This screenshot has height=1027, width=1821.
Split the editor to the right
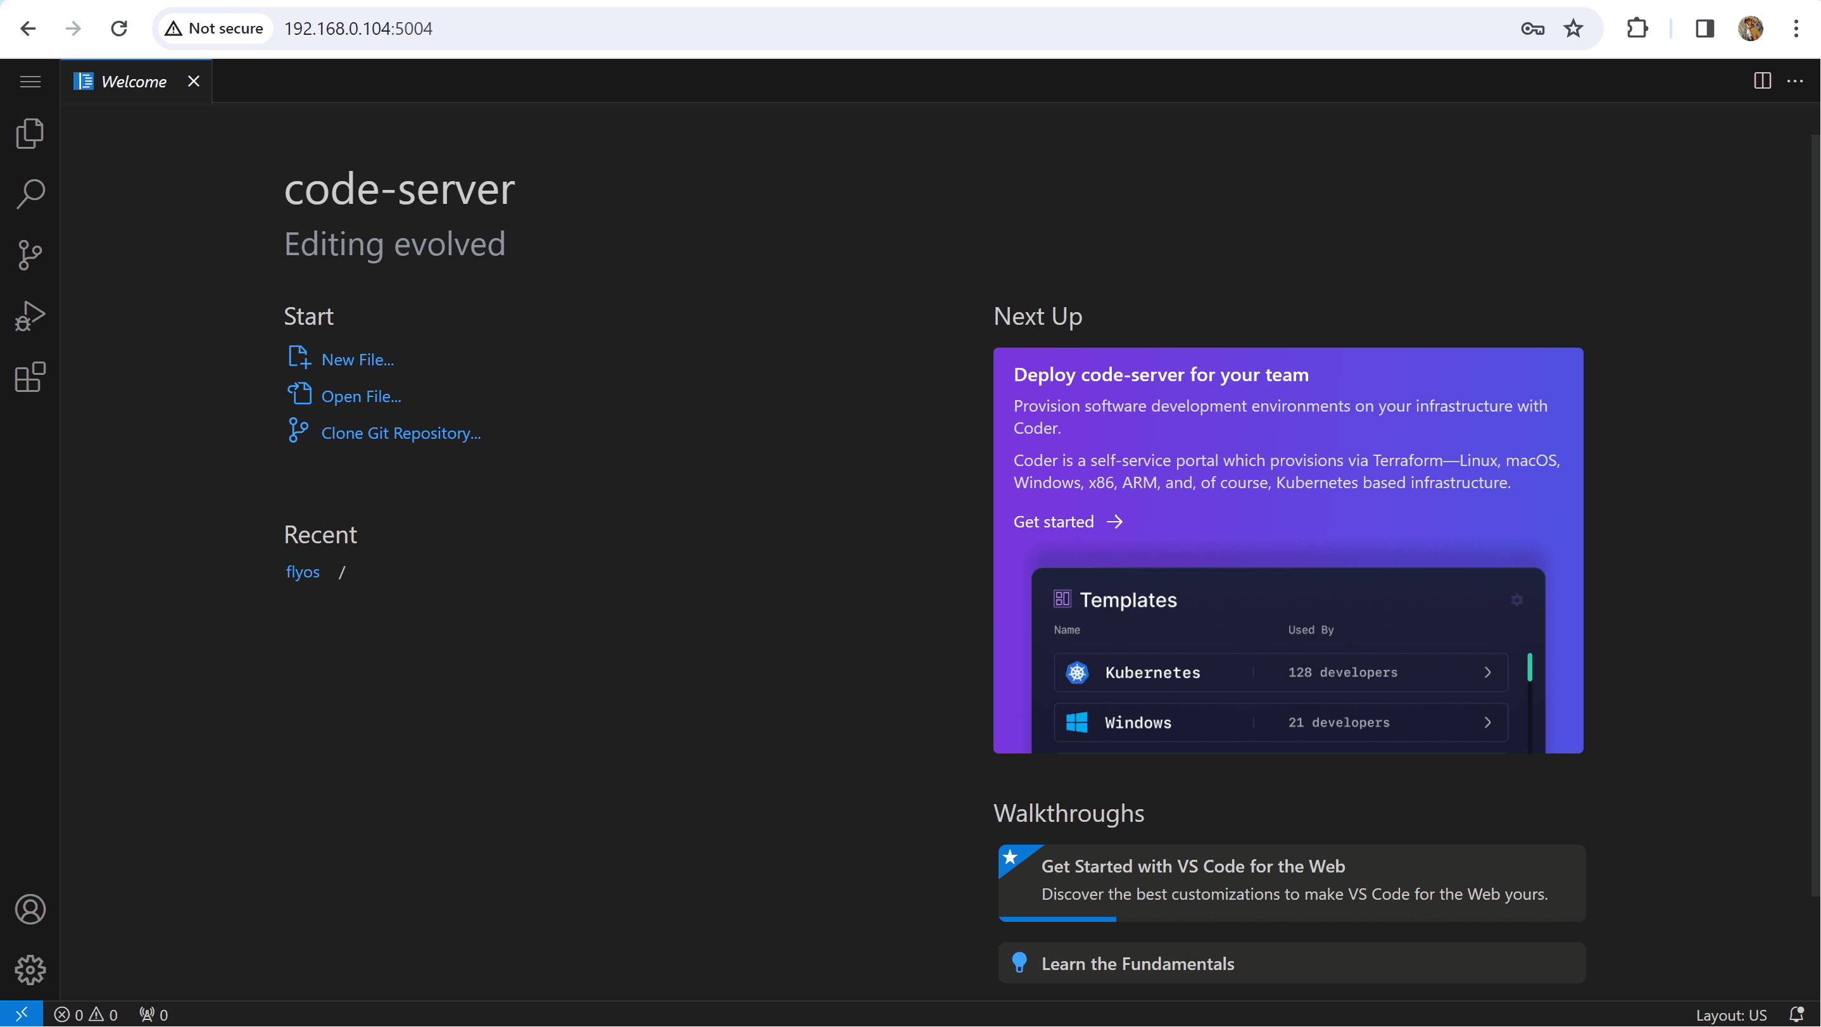point(1762,81)
